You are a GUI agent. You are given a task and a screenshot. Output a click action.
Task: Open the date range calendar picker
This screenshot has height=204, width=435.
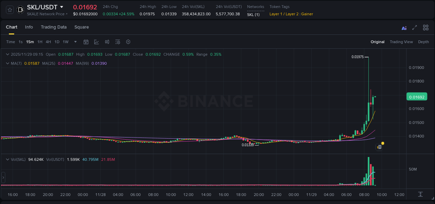tap(86, 42)
